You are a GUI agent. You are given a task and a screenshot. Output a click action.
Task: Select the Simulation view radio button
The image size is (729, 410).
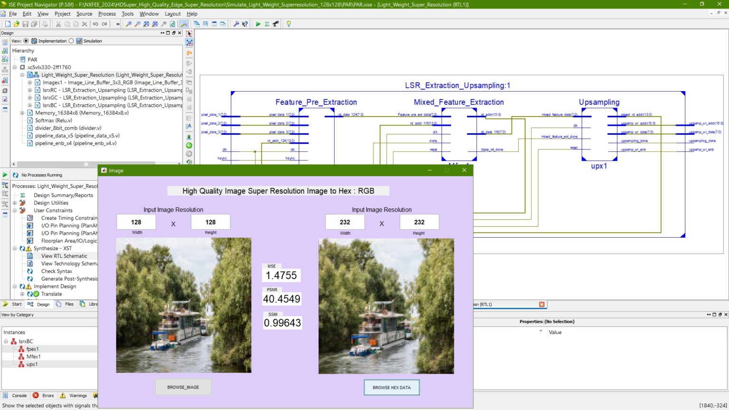click(x=72, y=41)
